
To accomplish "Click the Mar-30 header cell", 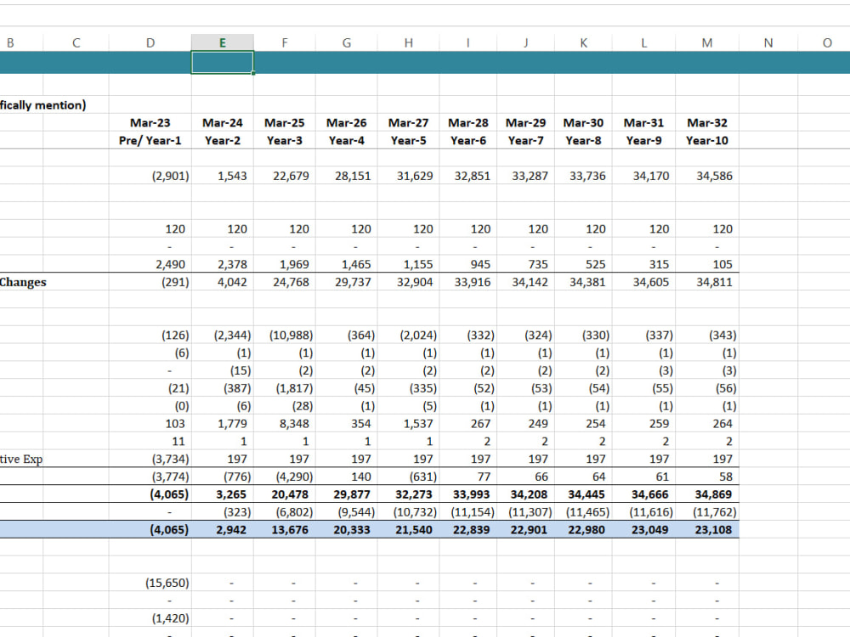I will [x=583, y=123].
